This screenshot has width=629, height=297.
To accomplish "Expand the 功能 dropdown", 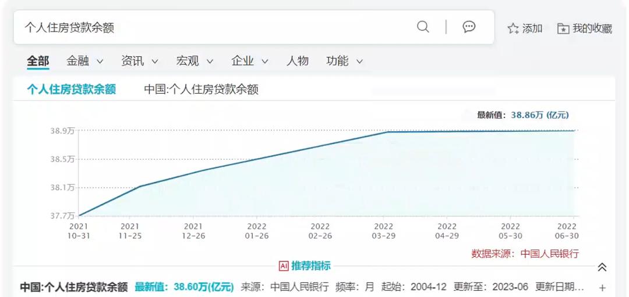I will pos(345,61).
